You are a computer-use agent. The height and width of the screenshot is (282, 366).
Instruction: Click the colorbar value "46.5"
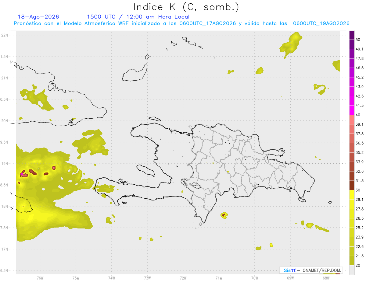(360, 68)
